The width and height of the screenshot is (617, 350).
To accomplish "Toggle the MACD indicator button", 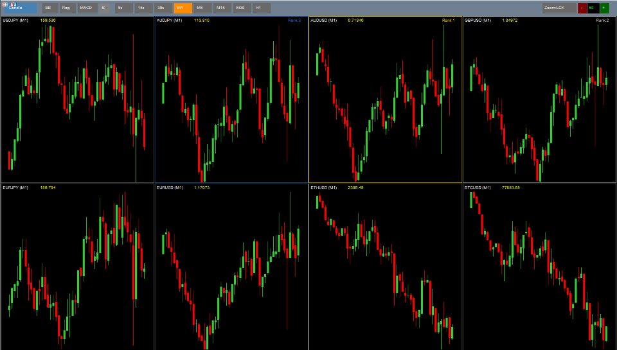I will tap(87, 8).
